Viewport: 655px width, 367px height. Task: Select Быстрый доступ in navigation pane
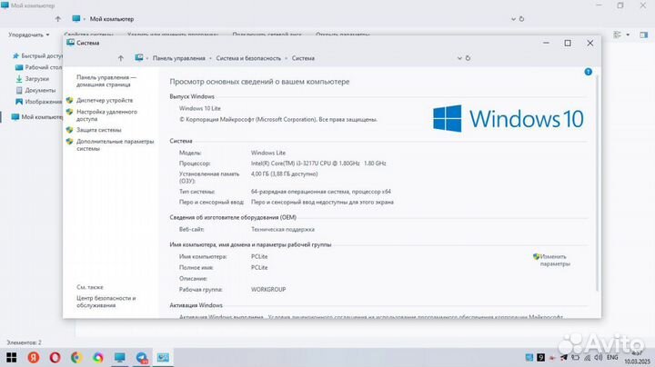point(37,55)
